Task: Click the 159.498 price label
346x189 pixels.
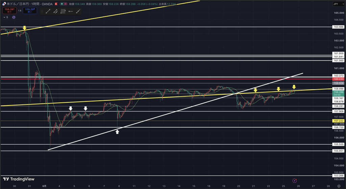Action: coord(339,89)
